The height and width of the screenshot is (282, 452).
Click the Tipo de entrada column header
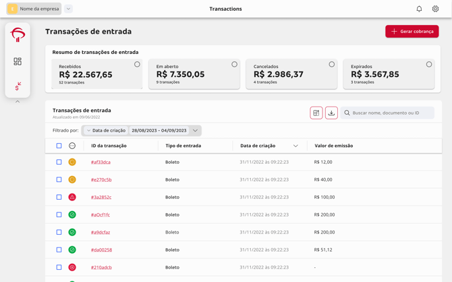[x=183, y=146]
